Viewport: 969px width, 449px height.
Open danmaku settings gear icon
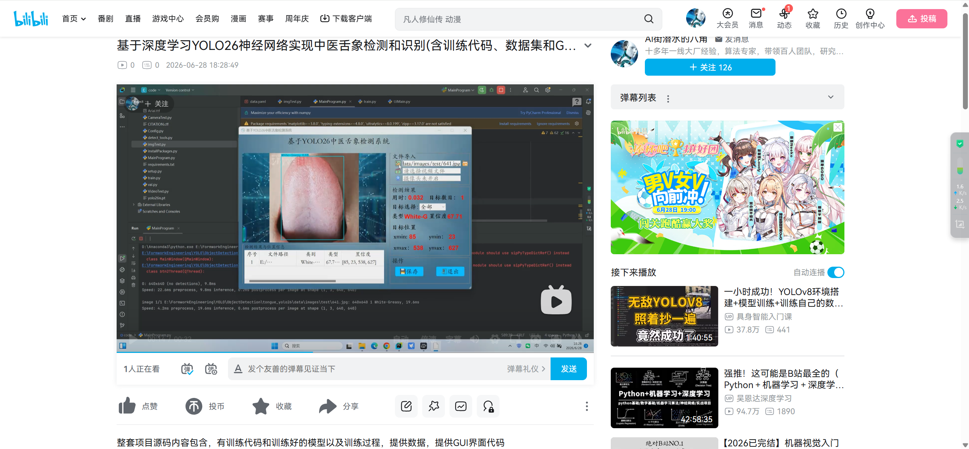click(211, 369)
